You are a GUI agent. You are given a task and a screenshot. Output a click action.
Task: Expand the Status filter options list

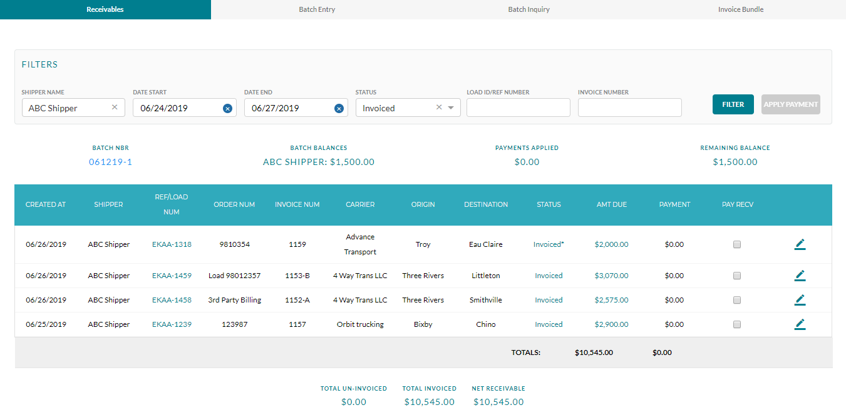450,107
